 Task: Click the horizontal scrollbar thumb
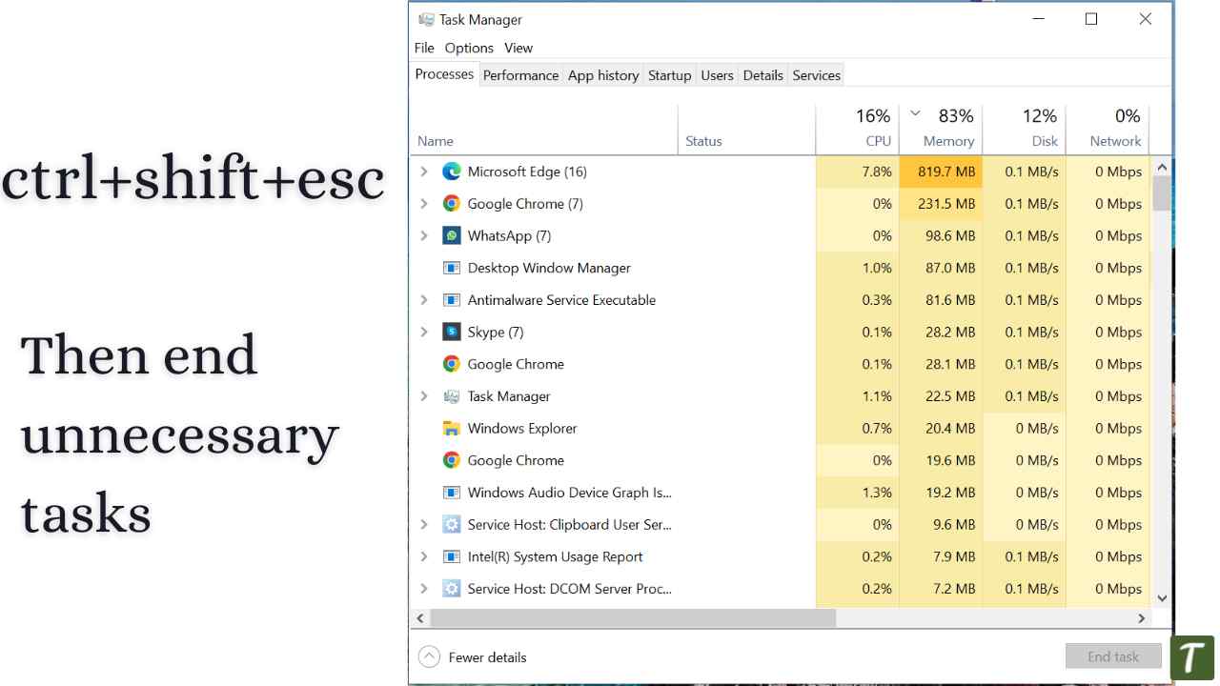(x=633, y=618)
